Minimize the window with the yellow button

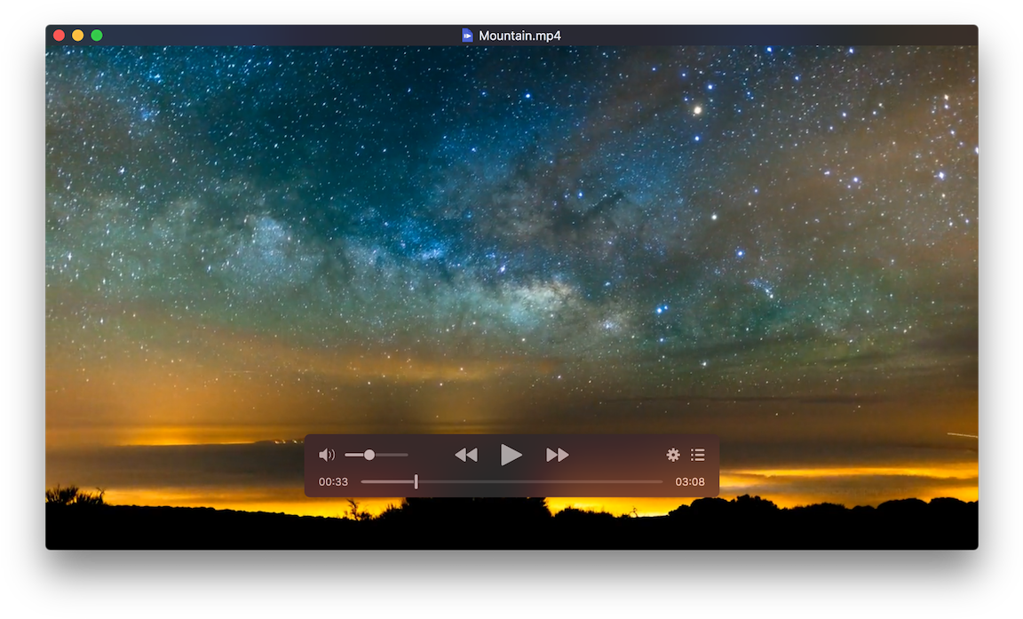(77, 36)
